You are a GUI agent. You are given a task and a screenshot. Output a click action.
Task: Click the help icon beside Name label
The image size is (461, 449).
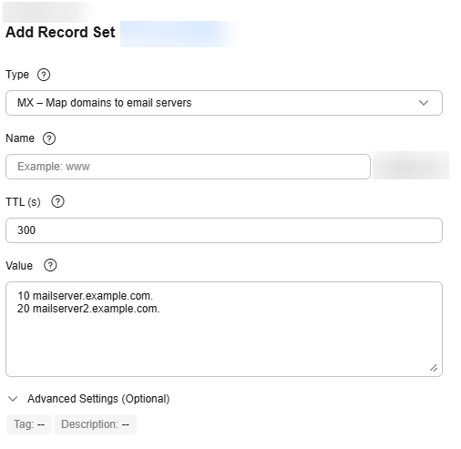tap(49, 138)
